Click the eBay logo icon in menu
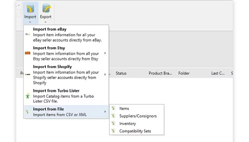This screenshot has height=142, width=249. pos(27,34)
